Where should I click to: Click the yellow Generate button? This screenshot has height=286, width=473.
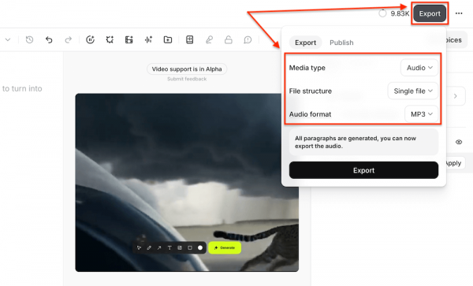[x=225, y=247]
